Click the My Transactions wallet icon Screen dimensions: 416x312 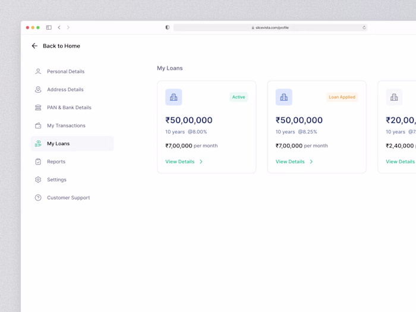click(x=38, y=125)
